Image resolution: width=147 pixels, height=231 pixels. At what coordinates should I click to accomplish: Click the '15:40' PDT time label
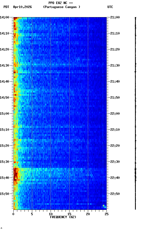(5, 178)
